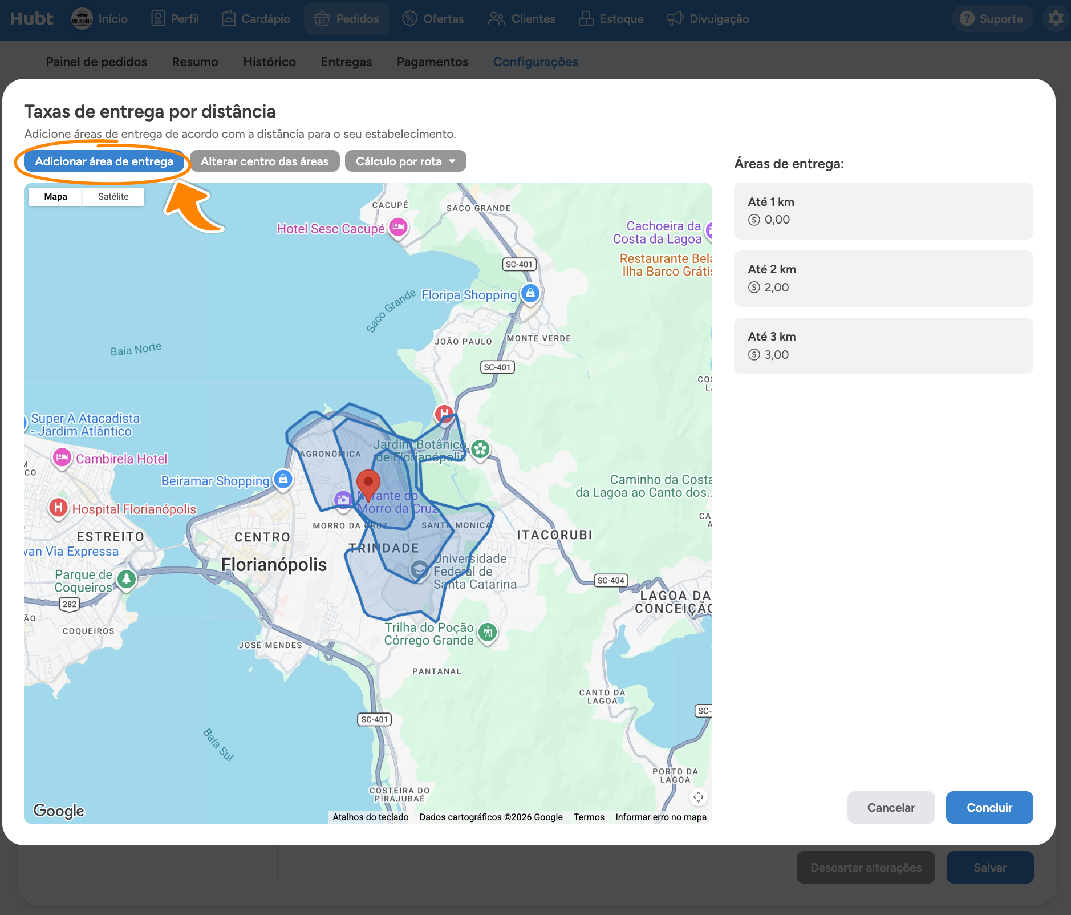Click the map camera controls icon
The height and width of the screenshot is (915, 1071).
tap(699, 797)
